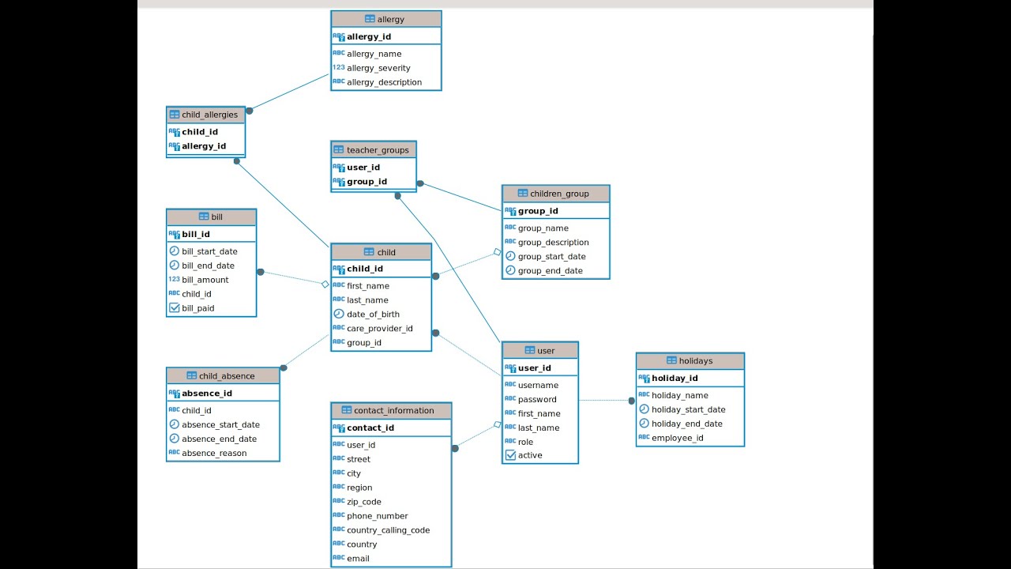
Task: Select the bill_end_date column
Action: point(209,266)
